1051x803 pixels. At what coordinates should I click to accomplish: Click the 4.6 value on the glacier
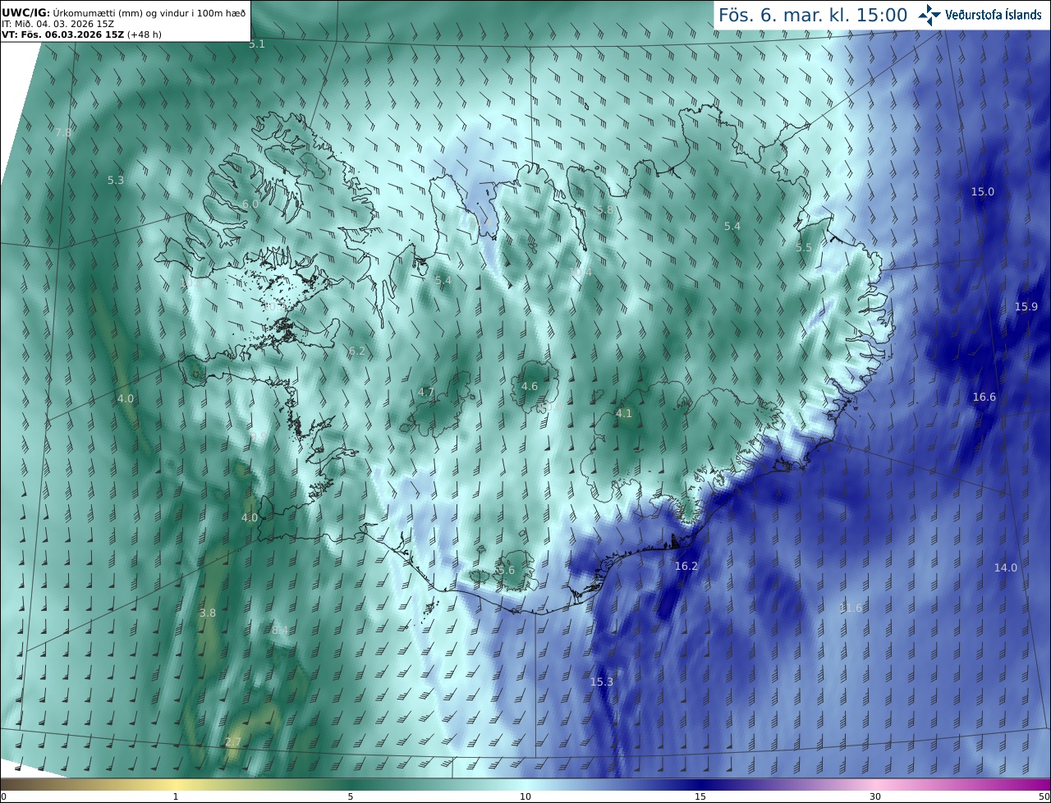(x=530, y=387)
